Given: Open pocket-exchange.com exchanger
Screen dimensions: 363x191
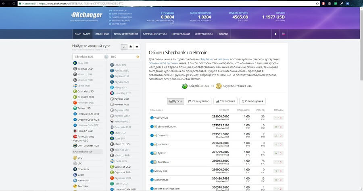Looking at the screenshot, I should pyautogui.click(x=167, y=189).
